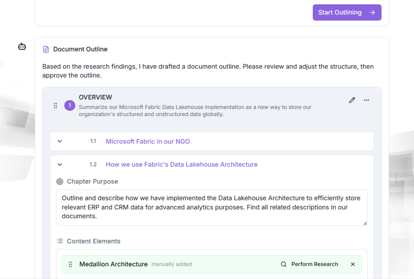This screenshot has width=414, height=279.
Task: Edit the Overview section with pencil icon
Action: click(x=352, y=100)
